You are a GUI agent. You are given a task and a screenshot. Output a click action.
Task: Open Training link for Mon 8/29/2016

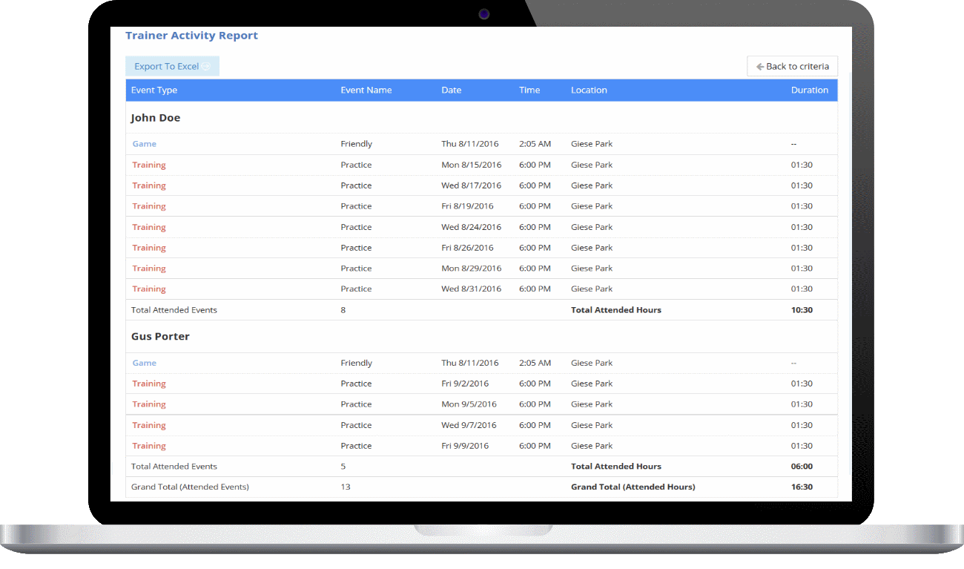149,269
